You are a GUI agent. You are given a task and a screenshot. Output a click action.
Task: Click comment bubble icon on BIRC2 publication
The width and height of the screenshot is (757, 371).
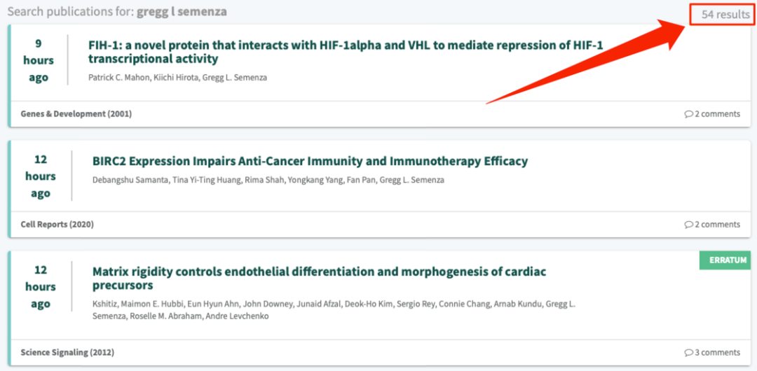click(688, 225)
